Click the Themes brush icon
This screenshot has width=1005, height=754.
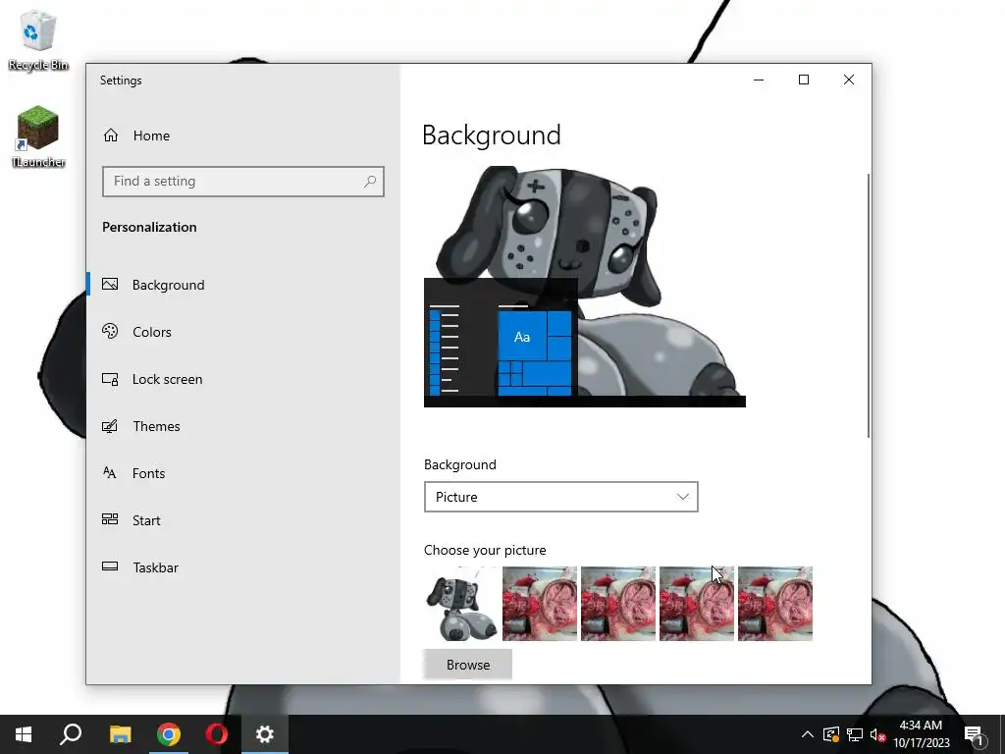tap(110, 426)
